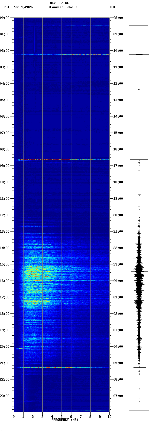Click the UTC time label '00:00' on right axis
The width and height of the screenshot is (151, 434).
click(x=118, y=281)
